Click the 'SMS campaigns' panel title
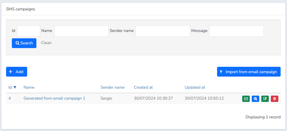Screen dimensions: 287x131 point(21,9)
